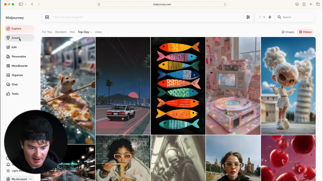323x181 pixels.
Task: Click the midjourney.com address bar
Action: point(162,4)
